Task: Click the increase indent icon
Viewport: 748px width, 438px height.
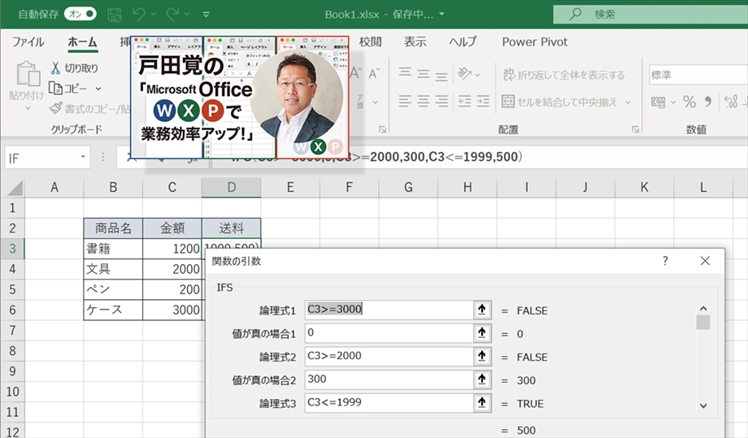Action: click(483, 101)
